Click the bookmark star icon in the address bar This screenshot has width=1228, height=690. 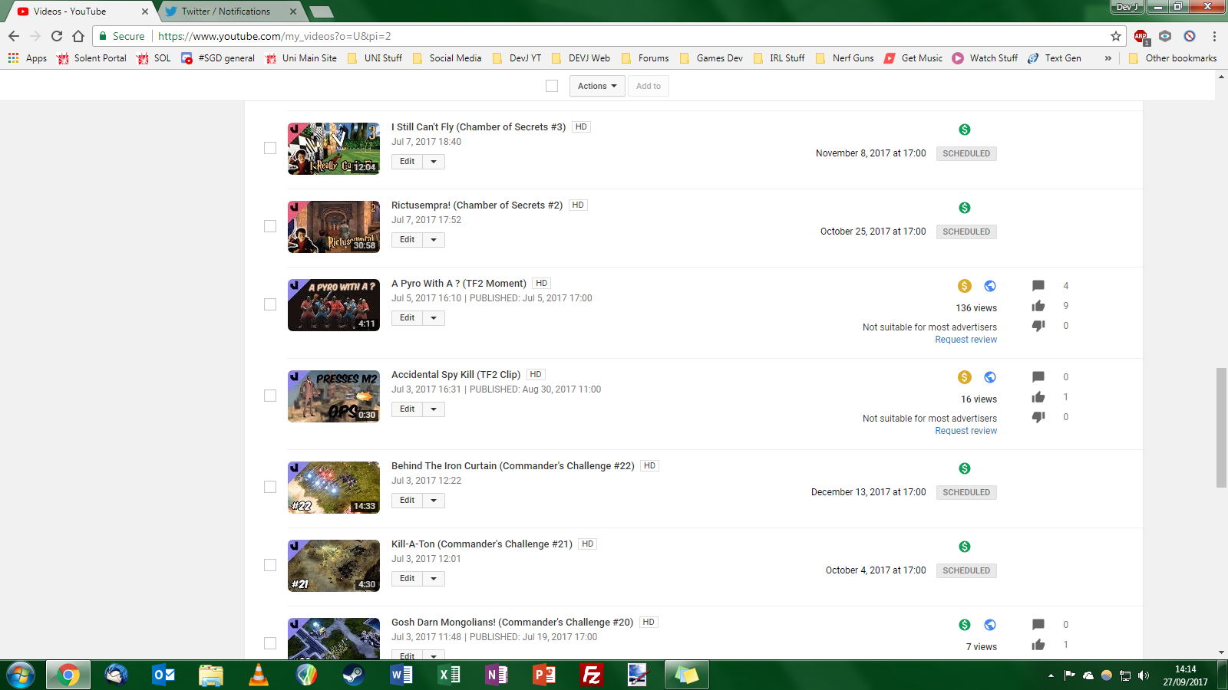click(x=1116, y=36)
